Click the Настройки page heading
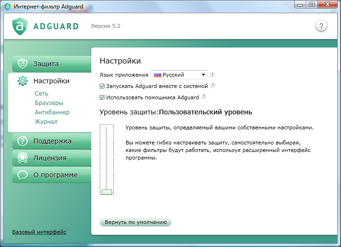The image size is (341, 247). click(120, 61)
